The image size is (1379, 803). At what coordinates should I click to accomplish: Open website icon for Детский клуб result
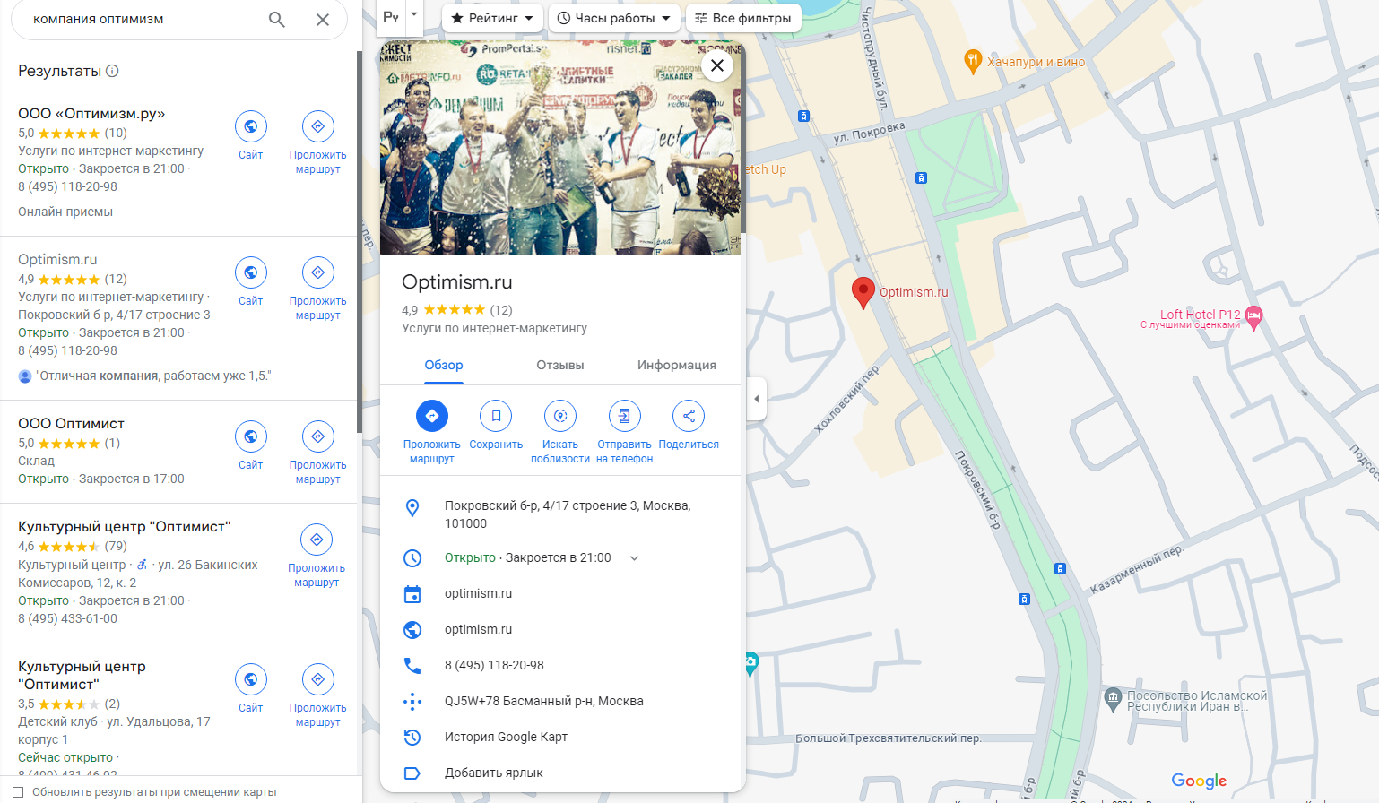click(x=251, y=679)
